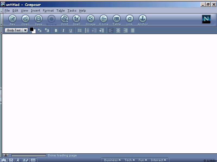Collapse the formatting toolbar with its grippy

pyautogui.click(x=1, y=30)
